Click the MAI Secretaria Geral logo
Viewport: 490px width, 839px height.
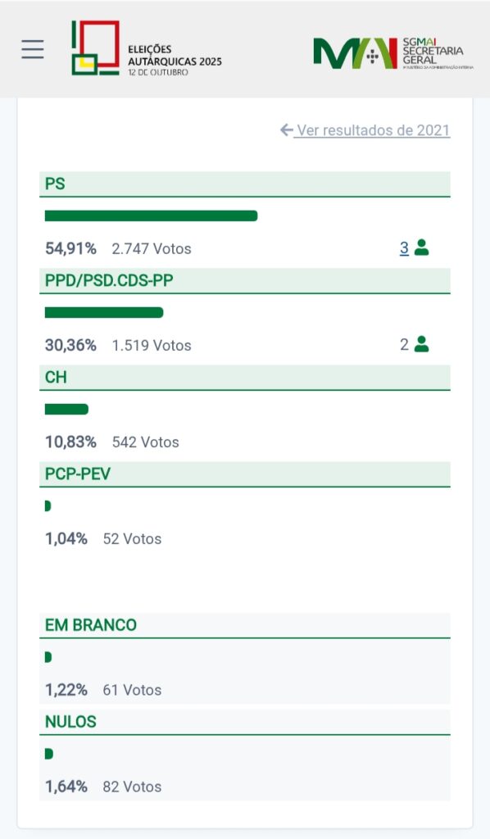[393, 53]
